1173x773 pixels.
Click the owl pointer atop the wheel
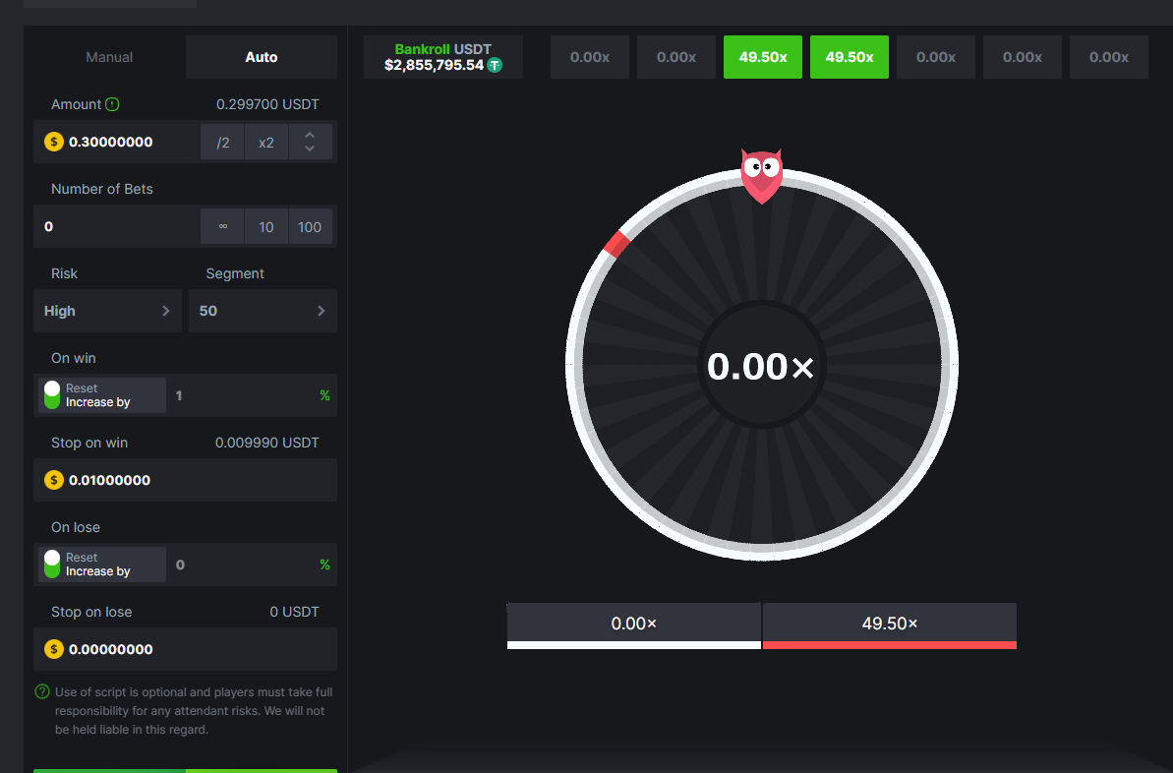pos(760,174)
